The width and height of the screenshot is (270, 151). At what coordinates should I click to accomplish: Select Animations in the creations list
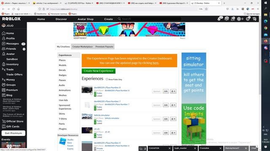click(x=65, y=90)
